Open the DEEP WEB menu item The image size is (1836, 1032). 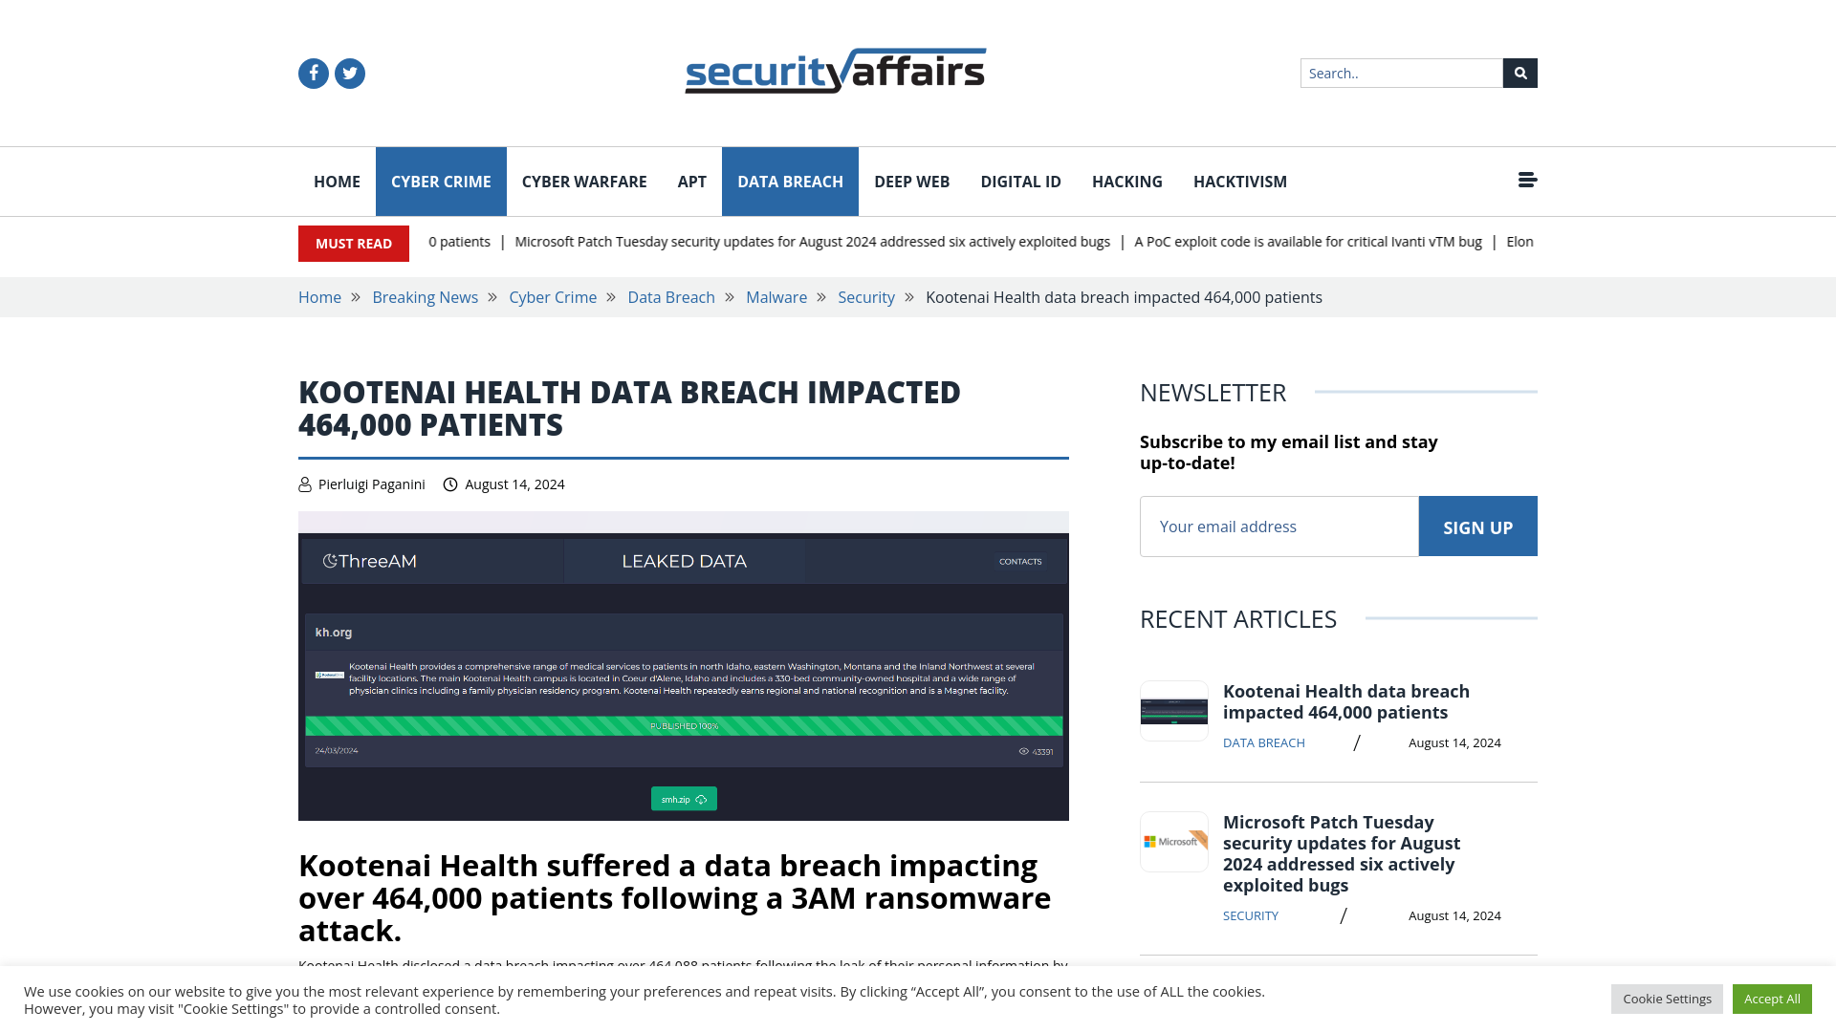(x=911, y=182)
